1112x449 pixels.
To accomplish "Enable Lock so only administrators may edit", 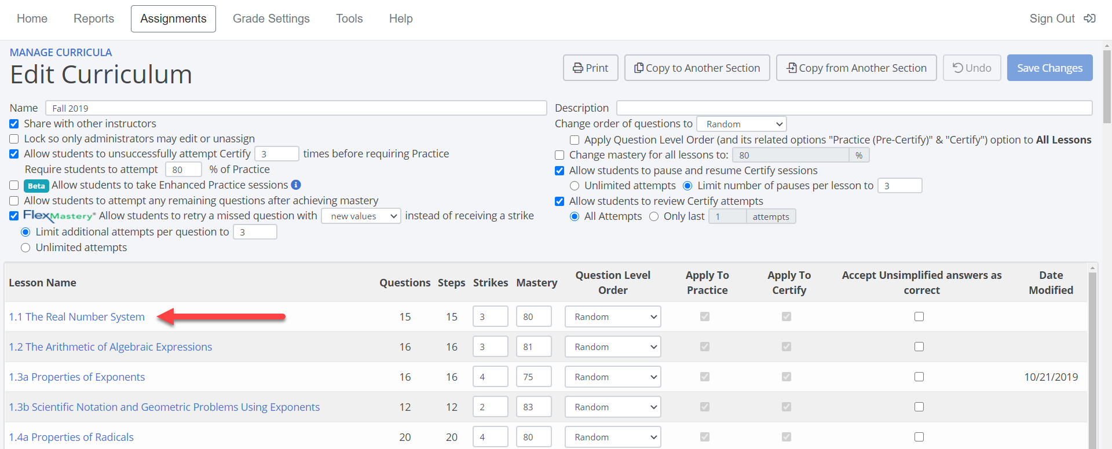I will coord(14,139).
